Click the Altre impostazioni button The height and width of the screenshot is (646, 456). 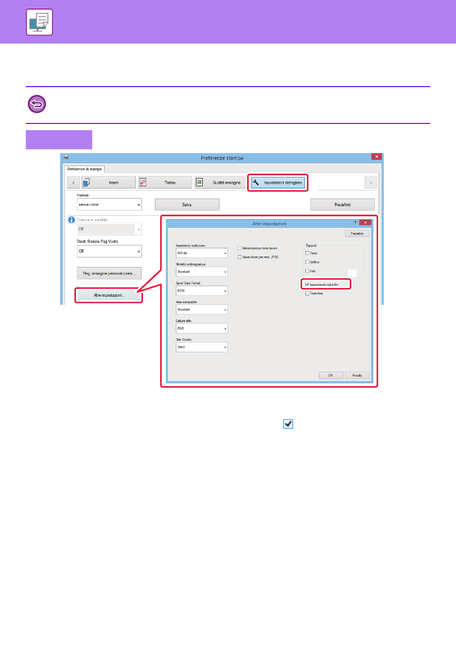pos(109,295)
